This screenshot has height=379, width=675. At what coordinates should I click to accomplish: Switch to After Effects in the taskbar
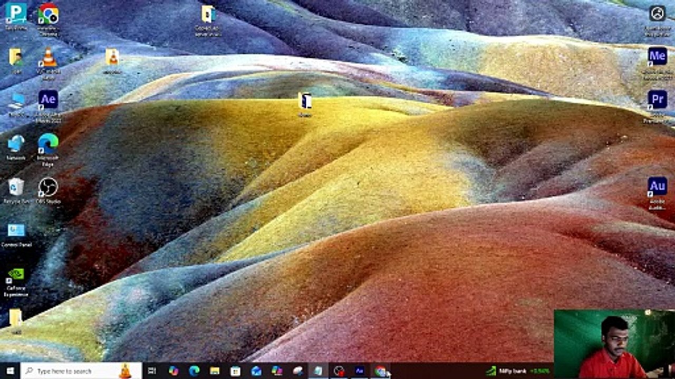pyautogui.click(x=360, y=371)
